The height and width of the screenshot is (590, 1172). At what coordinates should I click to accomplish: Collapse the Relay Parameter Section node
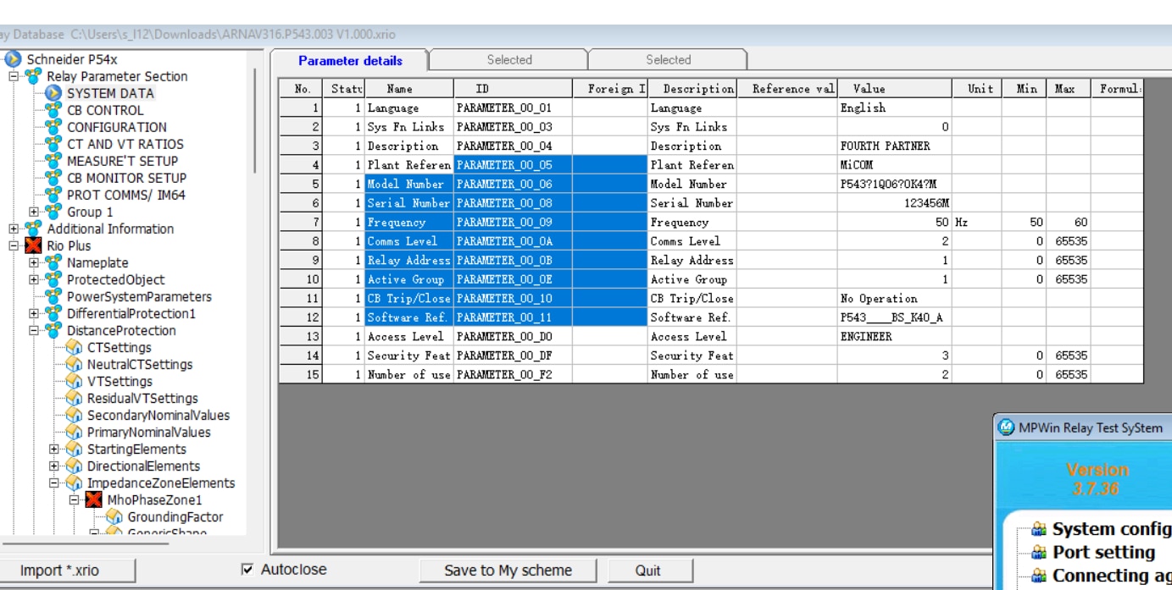(14, 76)
